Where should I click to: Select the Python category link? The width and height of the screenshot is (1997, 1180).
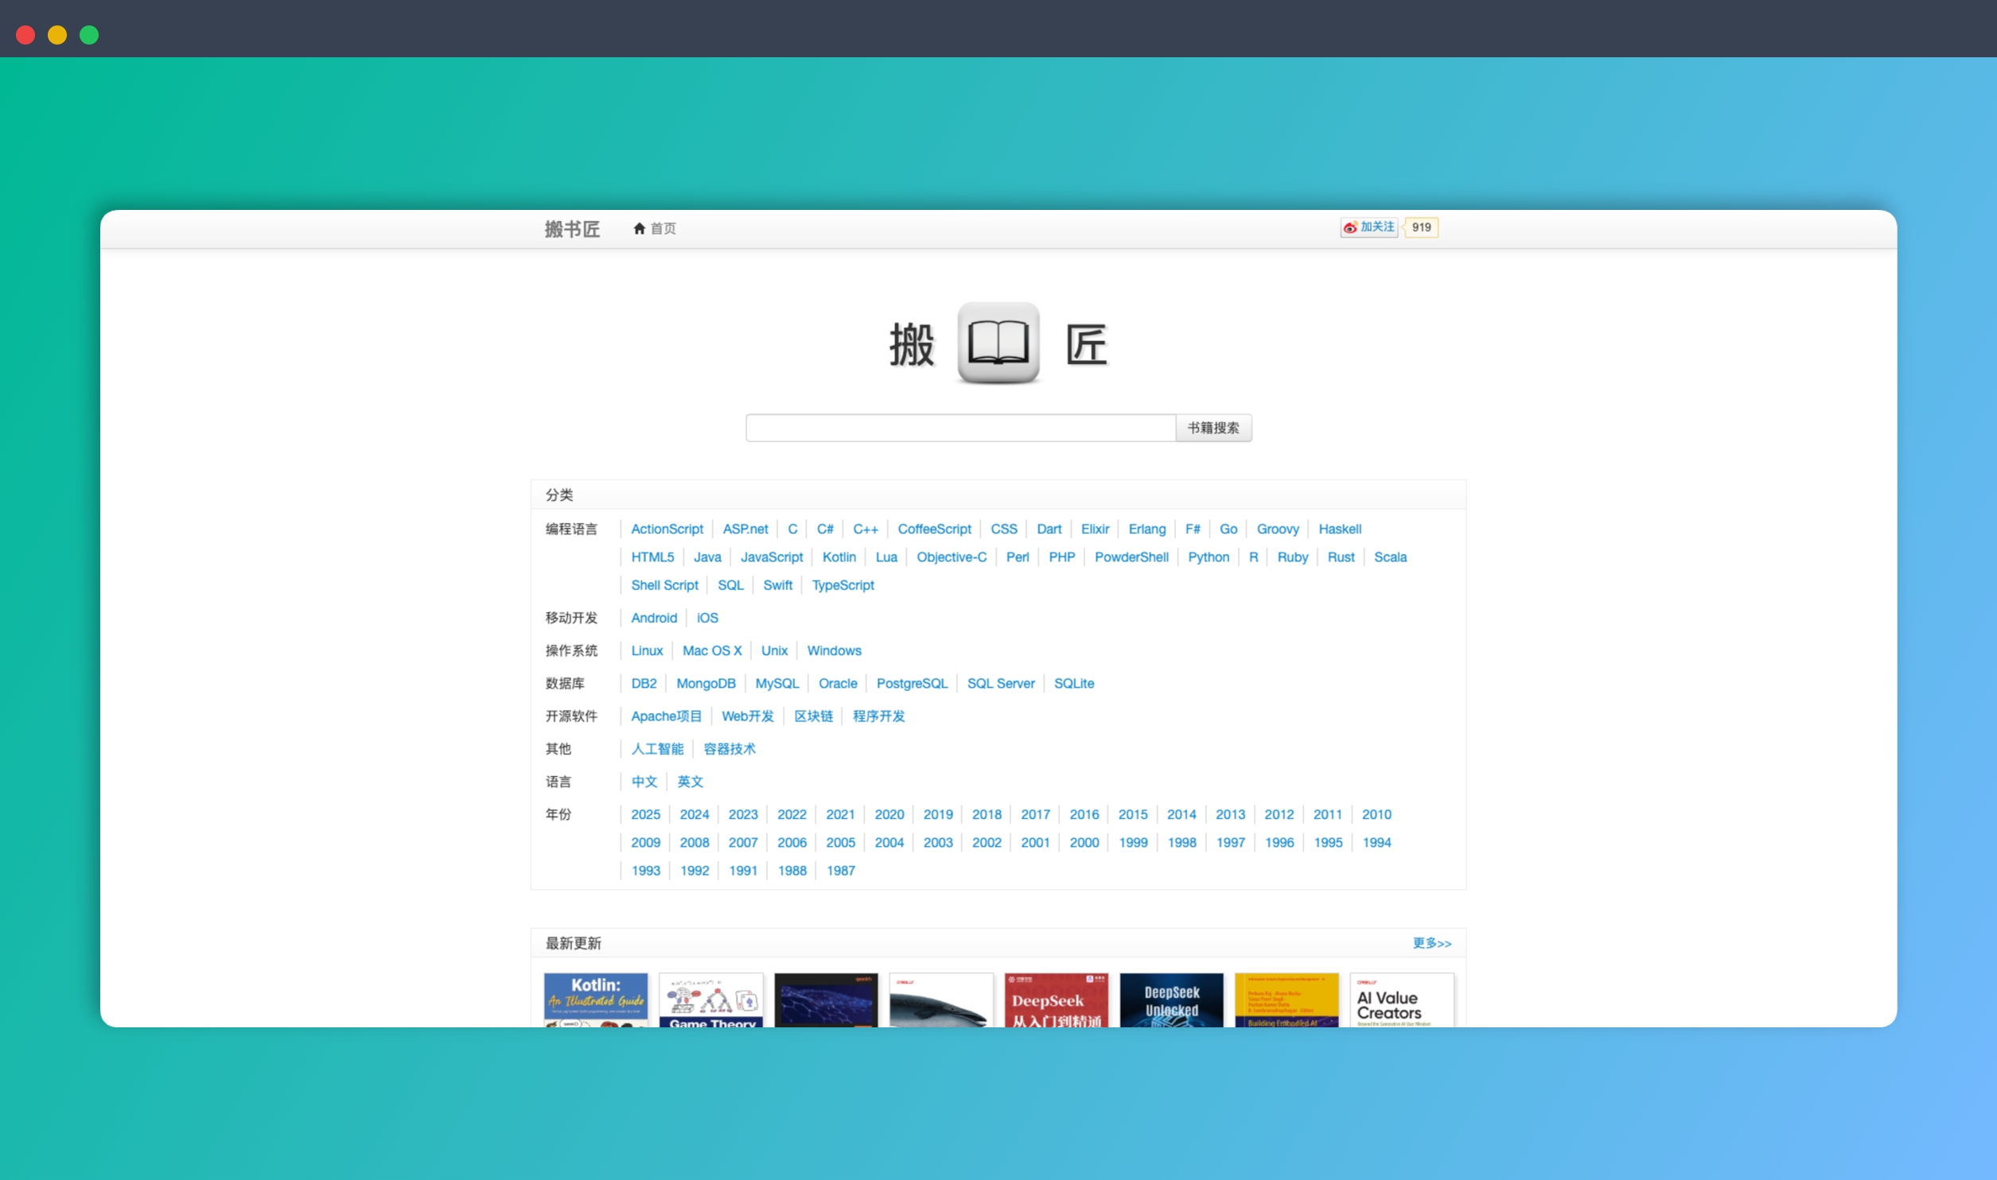click(x=1208, y=557)
